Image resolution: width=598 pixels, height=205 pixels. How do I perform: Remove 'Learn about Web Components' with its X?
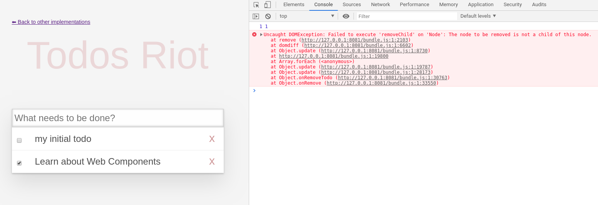click(x=212, y=162)
